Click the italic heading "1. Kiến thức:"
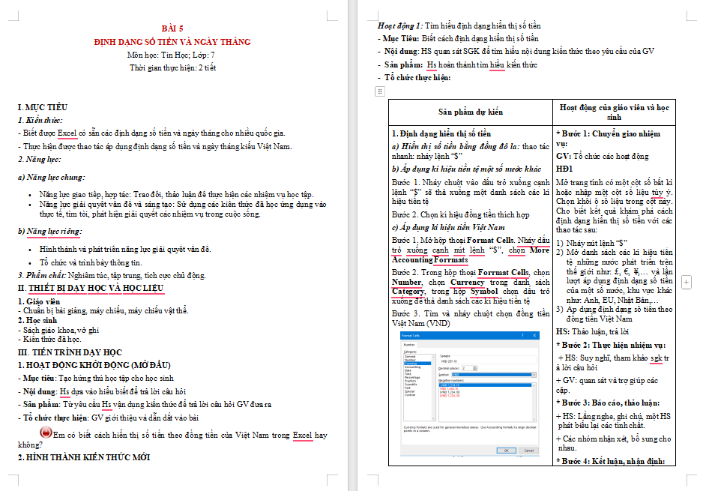 [40, 120]
